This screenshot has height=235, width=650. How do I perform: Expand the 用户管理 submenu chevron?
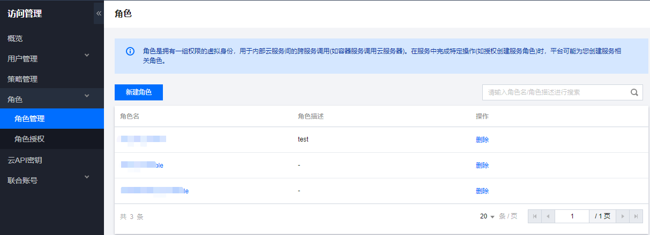[87, 55]
